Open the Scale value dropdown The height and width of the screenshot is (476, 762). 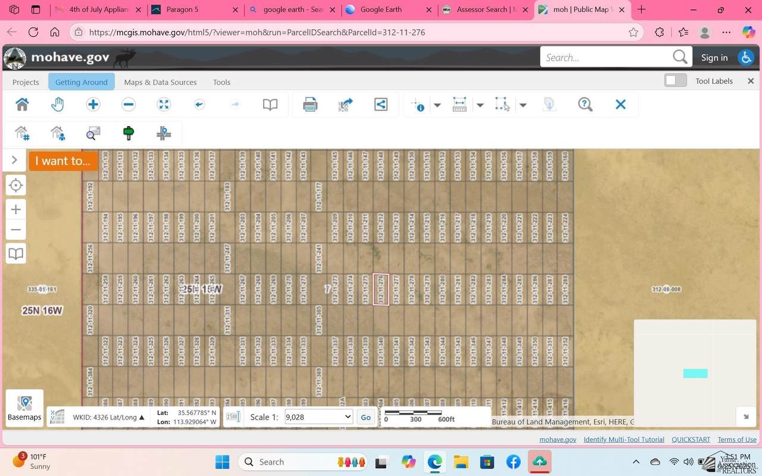(318, 417)
